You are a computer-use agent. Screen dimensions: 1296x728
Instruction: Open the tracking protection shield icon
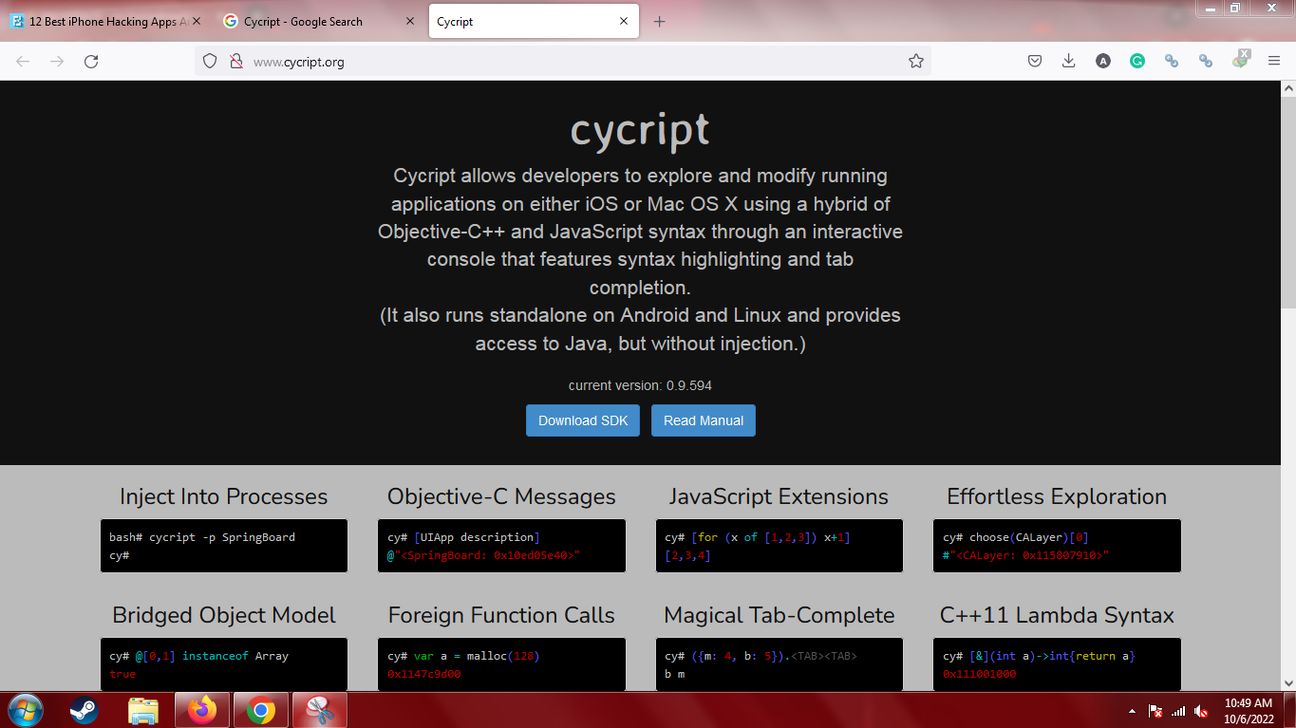211,61
